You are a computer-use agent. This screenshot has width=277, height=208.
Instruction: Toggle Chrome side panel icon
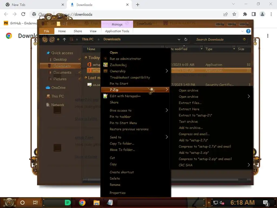[x=254, y=14]
